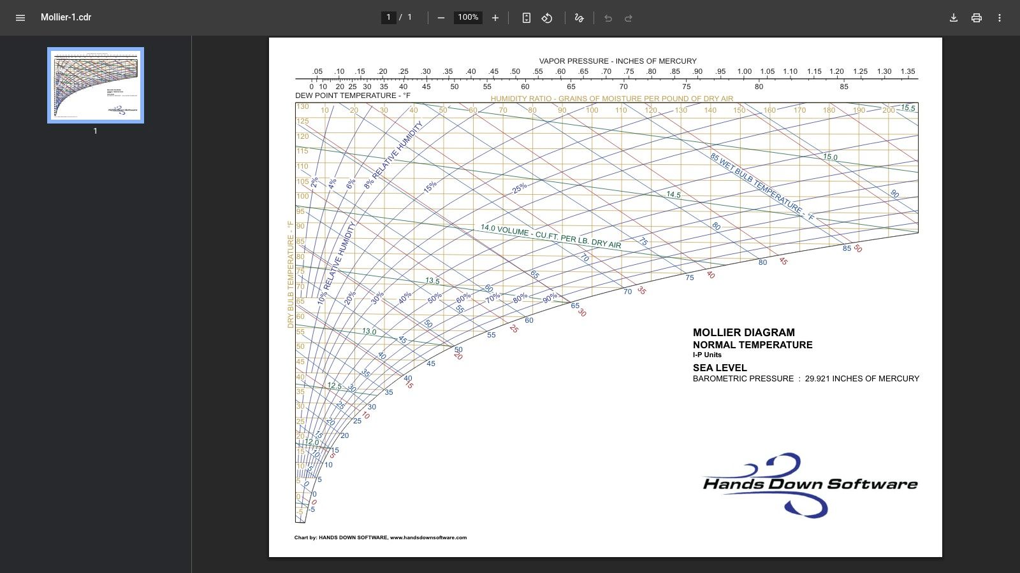Click the fit to page icon
The width and height of the screenshot is (1020, 573).
pos(526,18)
